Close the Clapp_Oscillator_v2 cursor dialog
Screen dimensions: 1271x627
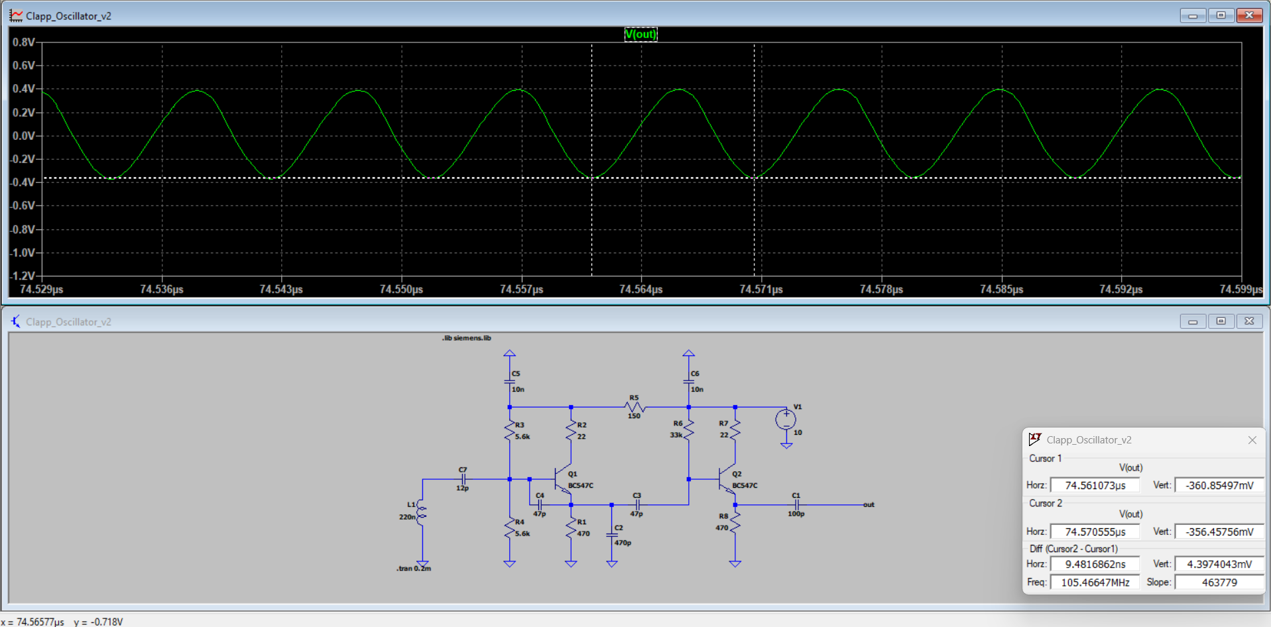click(1252, 440)
